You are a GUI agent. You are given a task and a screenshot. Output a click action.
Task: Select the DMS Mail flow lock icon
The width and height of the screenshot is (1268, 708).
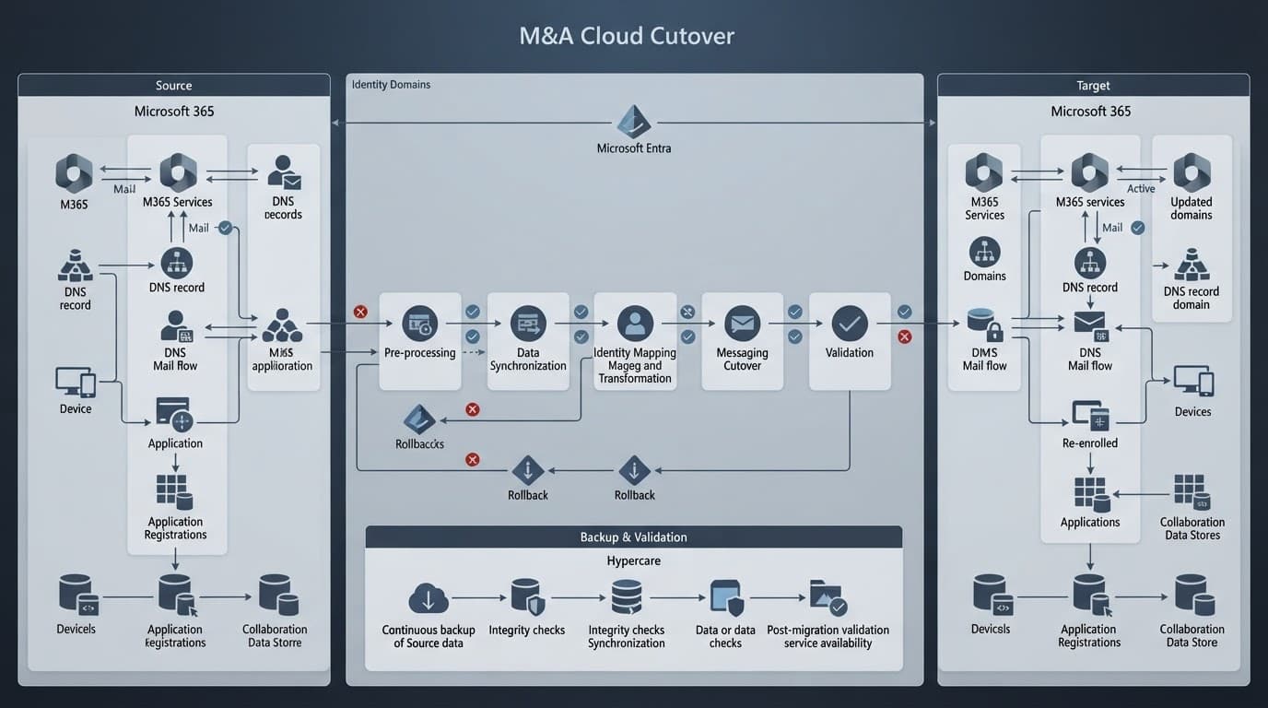985,325
